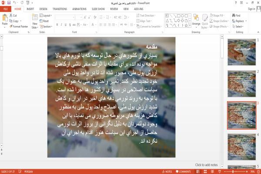Viewport: 261px width, 174px height.
Task: Collapse the ribbon with arrow
Action: click(x=258, y=32)
